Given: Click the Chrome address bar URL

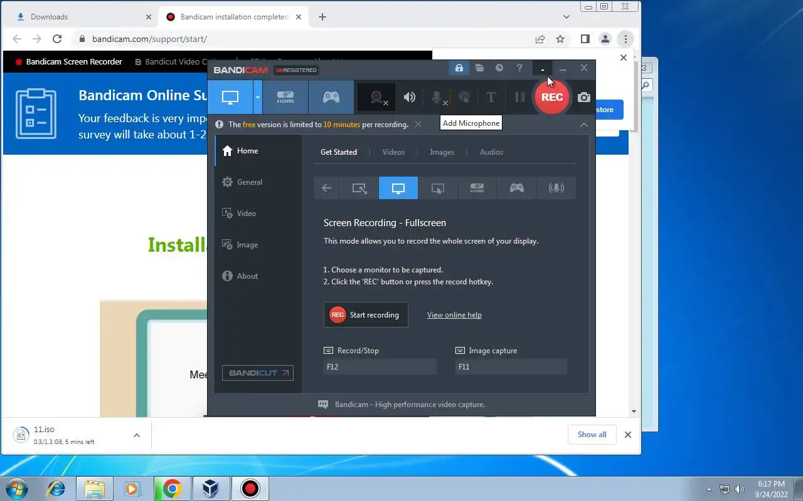Looking at the screenshot, I should [149, 39].
